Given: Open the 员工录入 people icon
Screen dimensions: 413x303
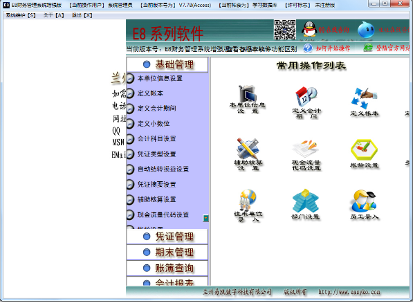Looking at the screenshot, I should click(x=365, y=205).
